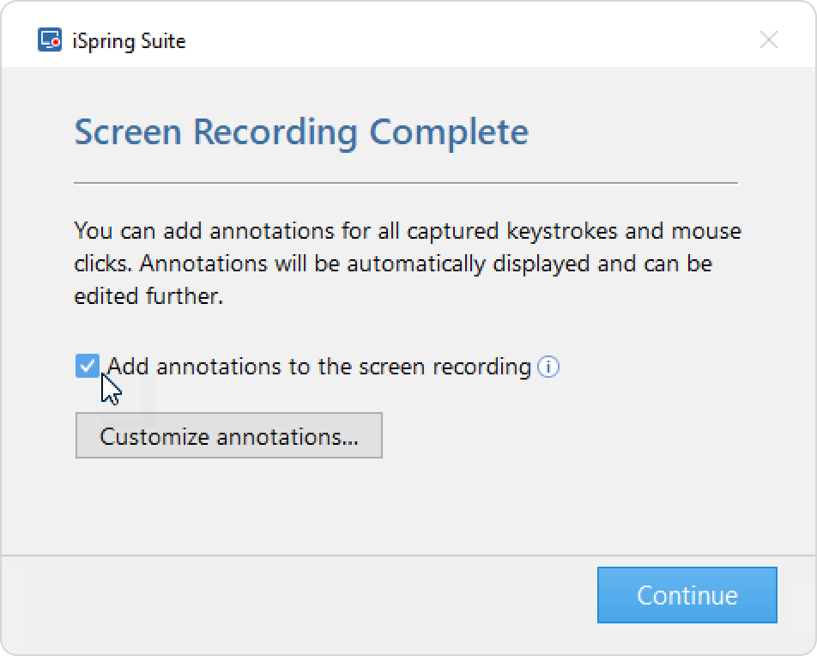Click the 'Add annotations to the screen recording' label
The image size is (817, 656).
coord(319,367)
